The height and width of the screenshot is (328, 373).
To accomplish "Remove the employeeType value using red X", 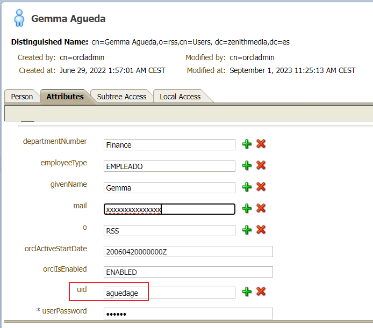I will pyautogui.click(x=261, y=165).
